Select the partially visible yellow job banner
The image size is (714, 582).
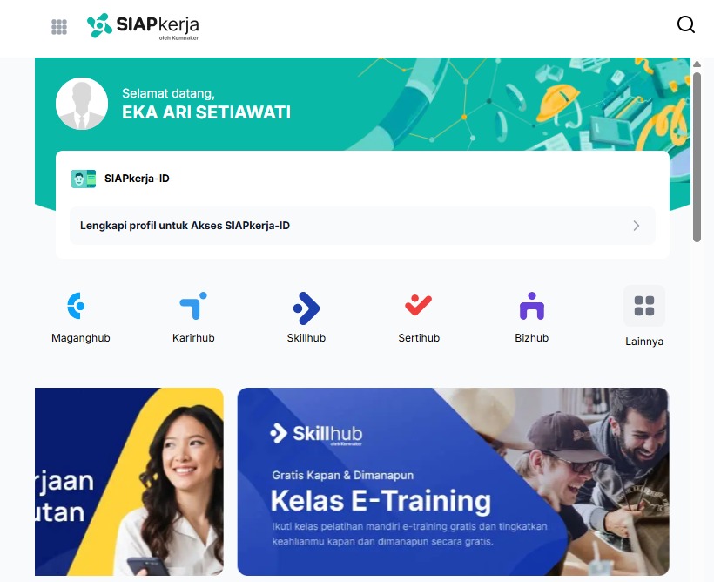(130, 482)
